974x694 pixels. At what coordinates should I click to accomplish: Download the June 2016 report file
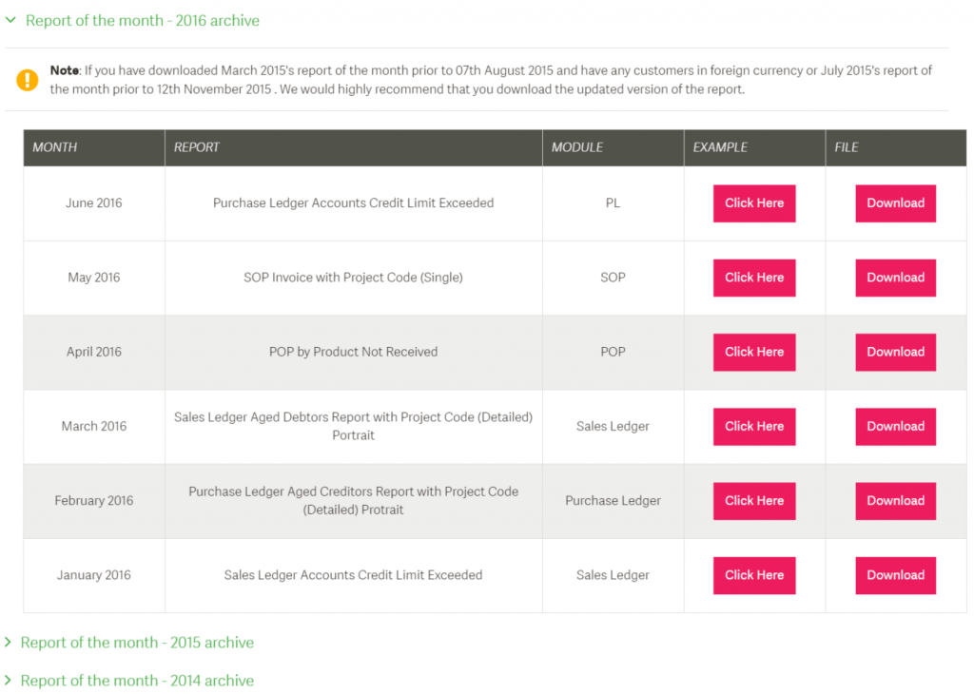[895, 203]
